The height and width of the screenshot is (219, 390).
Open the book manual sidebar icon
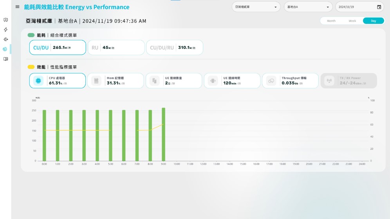[5, 59]
